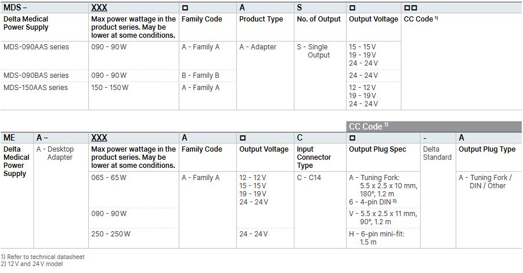Select the 'Delta Standard' cell
Image resolution: width=523 pixels, height=273 pixels.
point(437,153)
